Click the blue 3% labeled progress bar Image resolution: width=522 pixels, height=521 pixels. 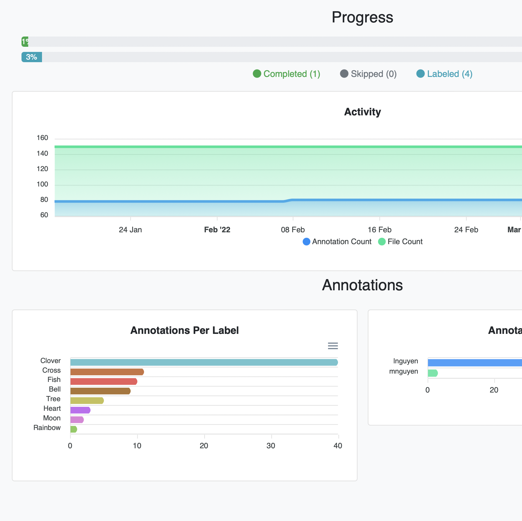[32, 57]
